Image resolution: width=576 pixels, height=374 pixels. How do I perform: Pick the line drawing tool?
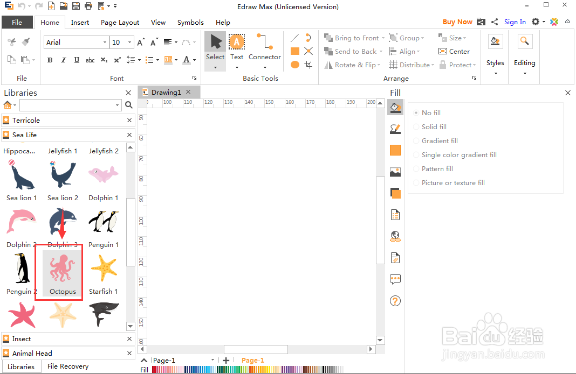pos(294,38)
